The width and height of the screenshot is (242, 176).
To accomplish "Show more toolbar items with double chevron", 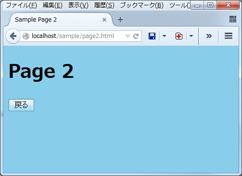I will 209,36.
